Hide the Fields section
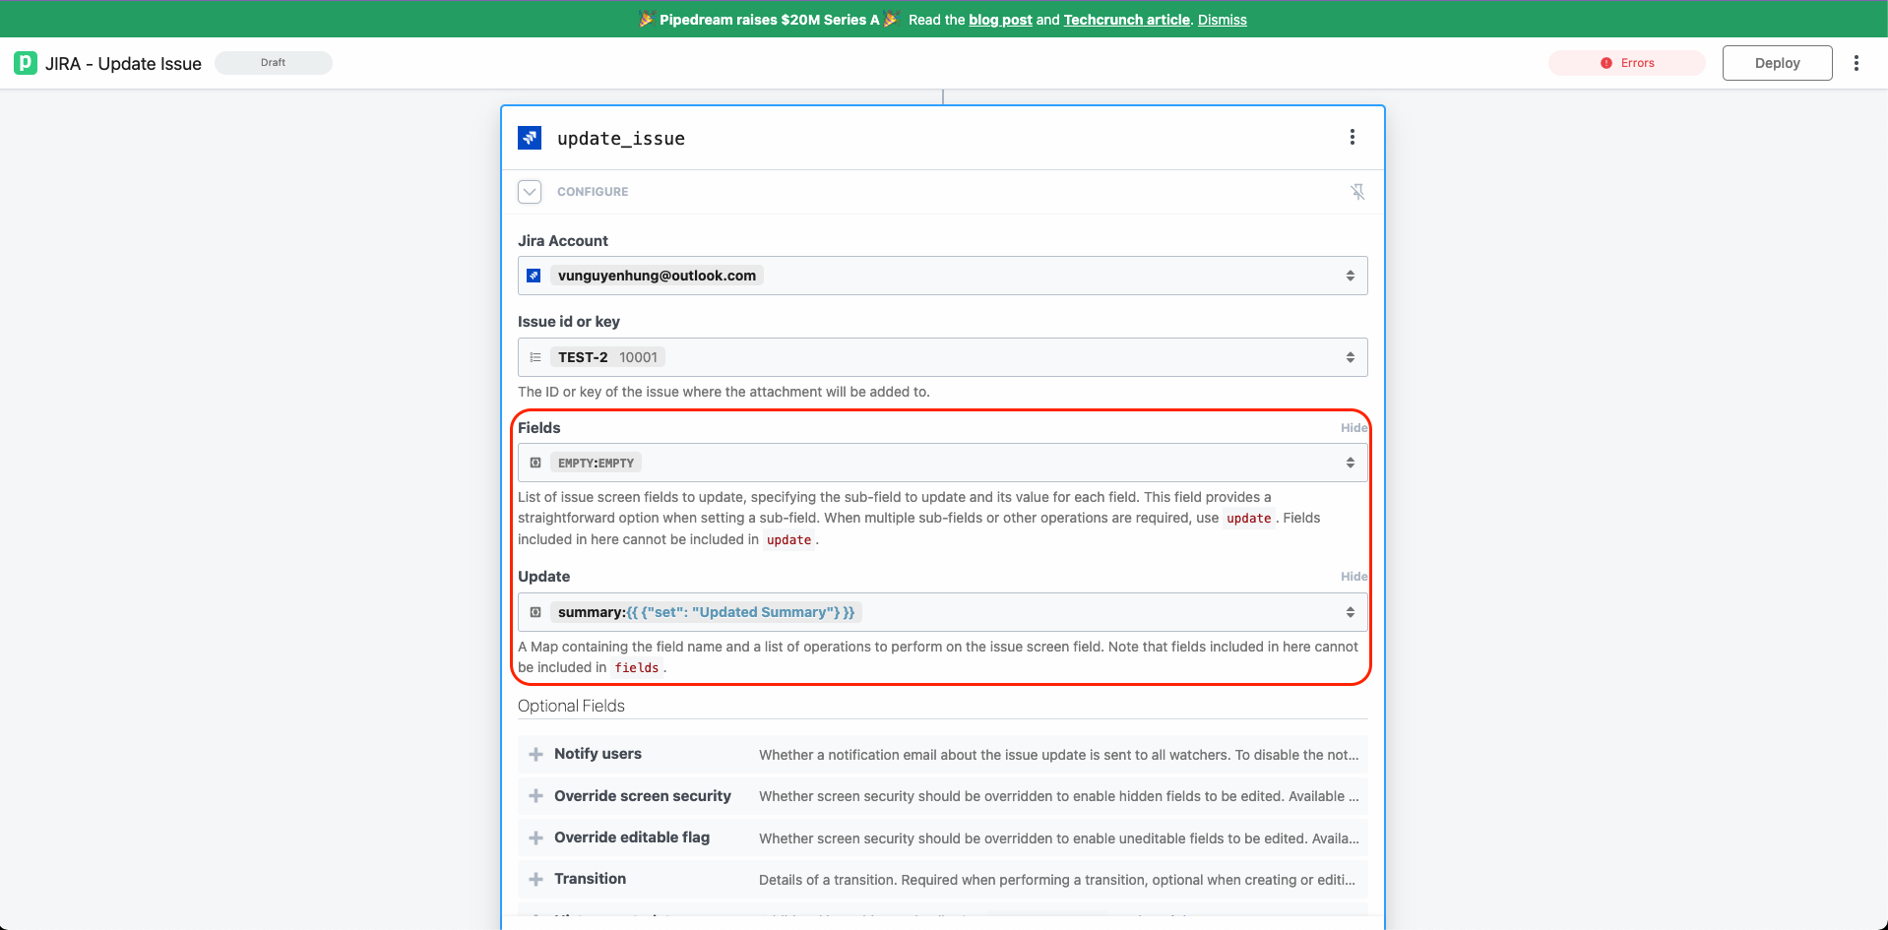This screenshot has width=1888, height=930. click(1352, 427)
